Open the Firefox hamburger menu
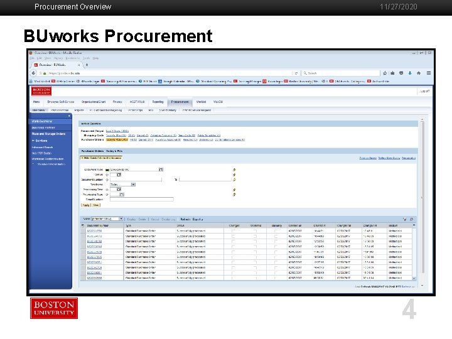Screen dimensions: 452x339 coord(429,73)
